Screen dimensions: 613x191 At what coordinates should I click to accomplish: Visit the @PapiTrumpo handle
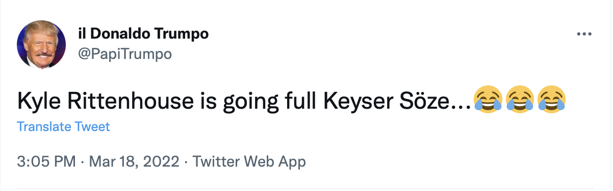124,53
